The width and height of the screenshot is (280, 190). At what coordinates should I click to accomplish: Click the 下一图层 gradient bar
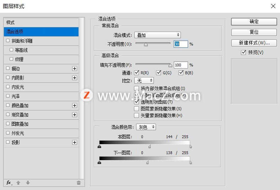coord(145,158)
